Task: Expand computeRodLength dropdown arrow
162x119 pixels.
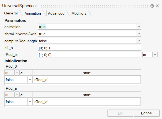Action: (x=139, y=41)
